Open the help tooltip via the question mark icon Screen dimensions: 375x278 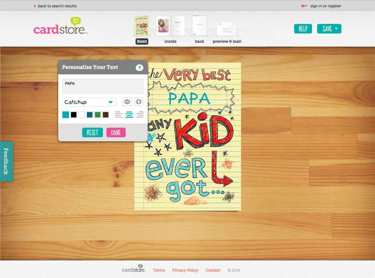140,67
